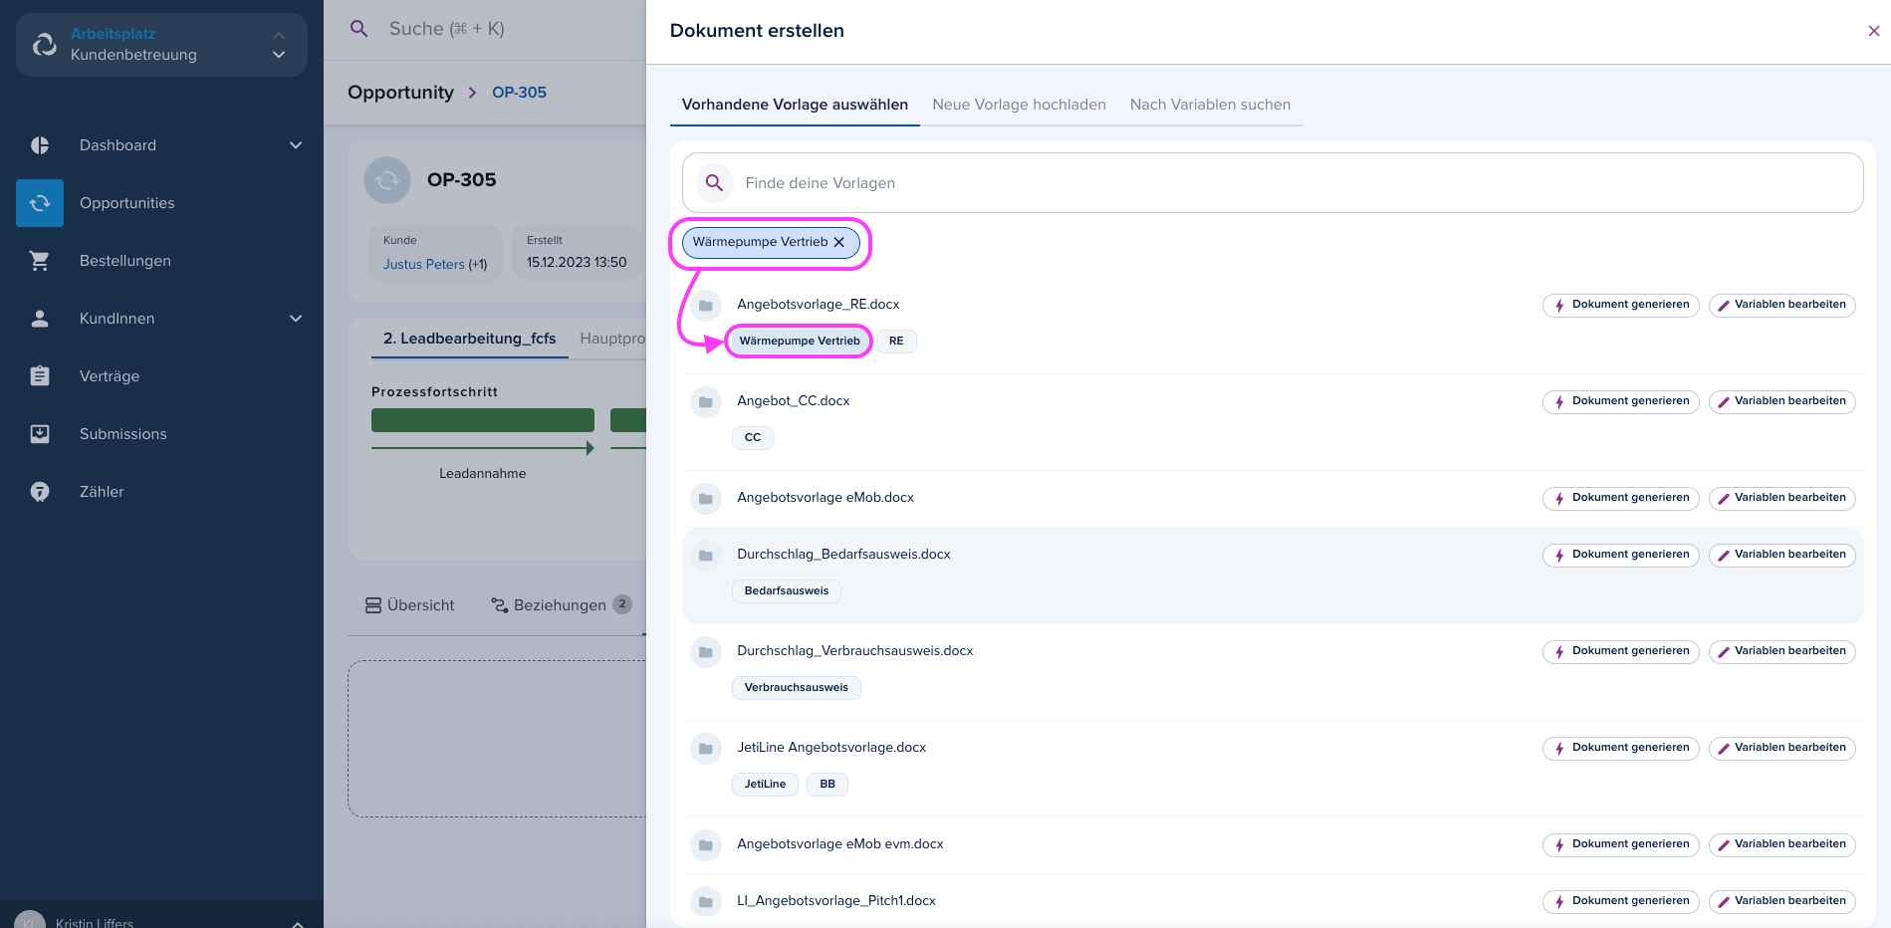
Task: Edit variables of LI_Angebotsvorlage_Pitch1.docx
Action: click(1782, 901)
